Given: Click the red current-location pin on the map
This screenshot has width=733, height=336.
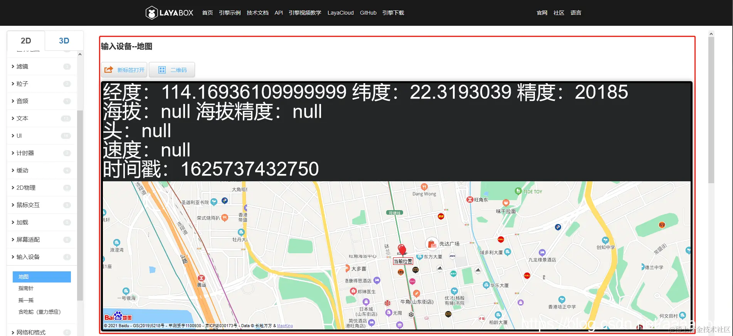Looking at the screenshot, I should 402,250.
